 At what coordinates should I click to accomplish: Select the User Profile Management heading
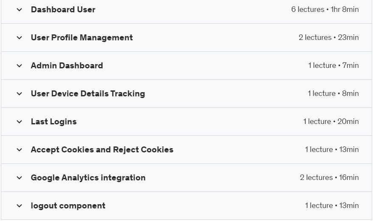click(82, 38)
